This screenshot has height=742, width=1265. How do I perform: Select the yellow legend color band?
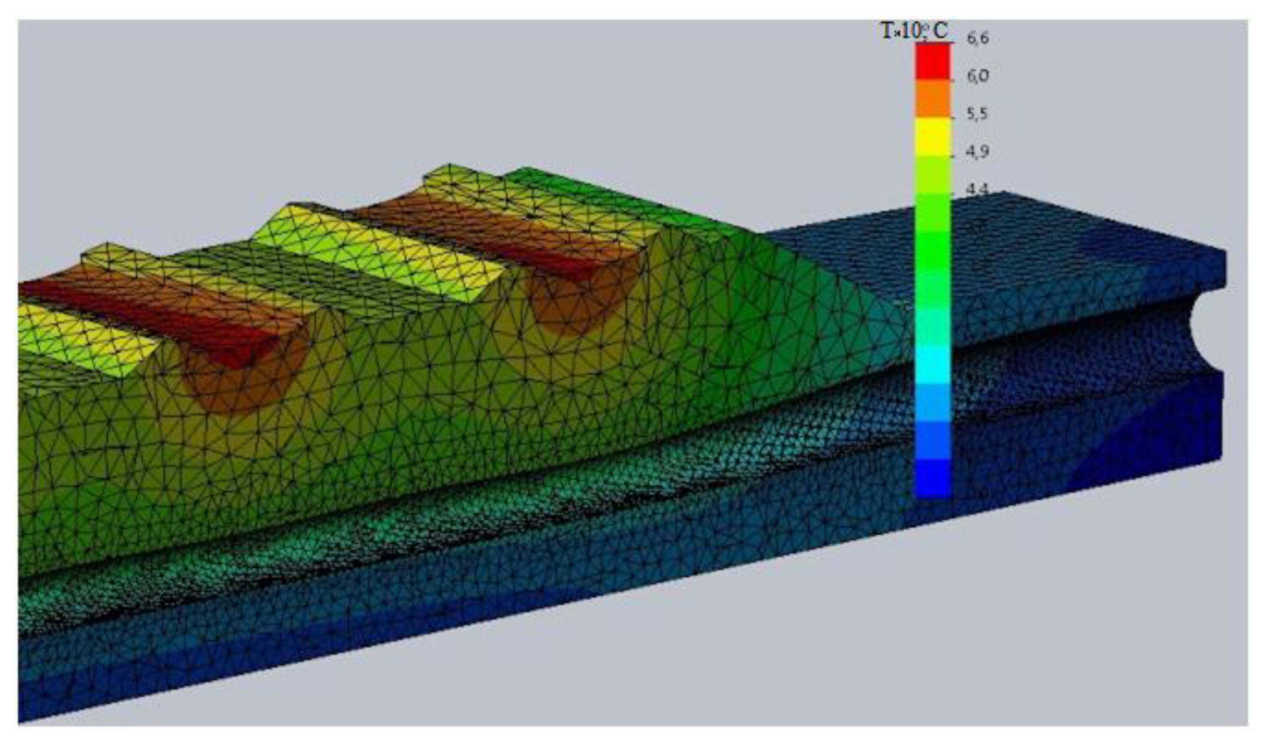click(932, 137)
